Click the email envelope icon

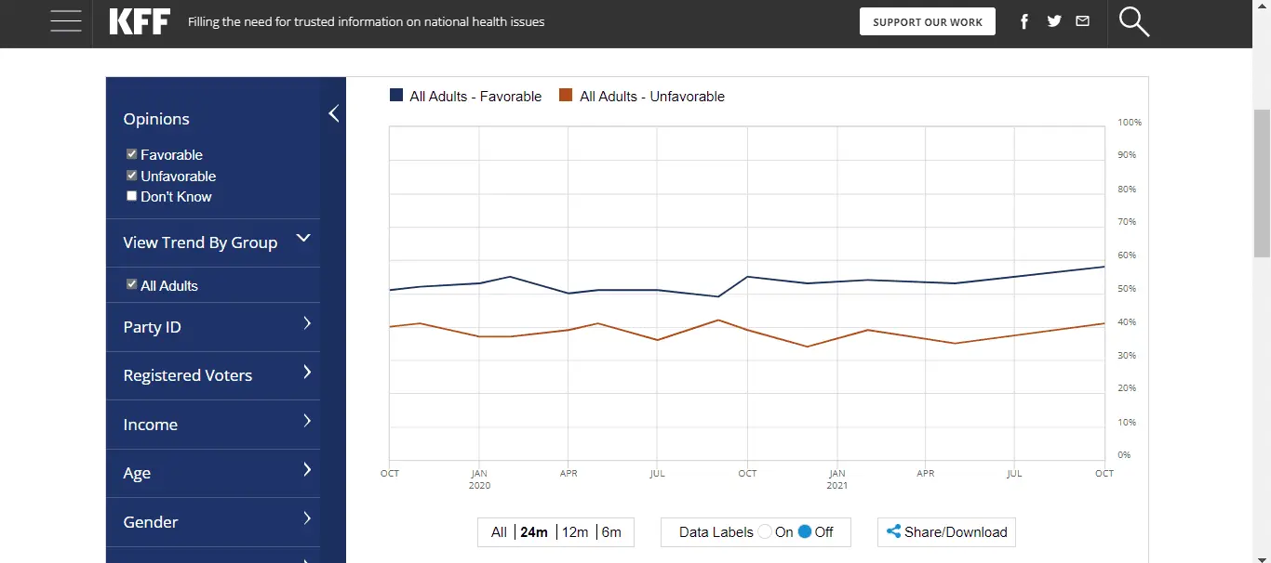pos(1082,21)
